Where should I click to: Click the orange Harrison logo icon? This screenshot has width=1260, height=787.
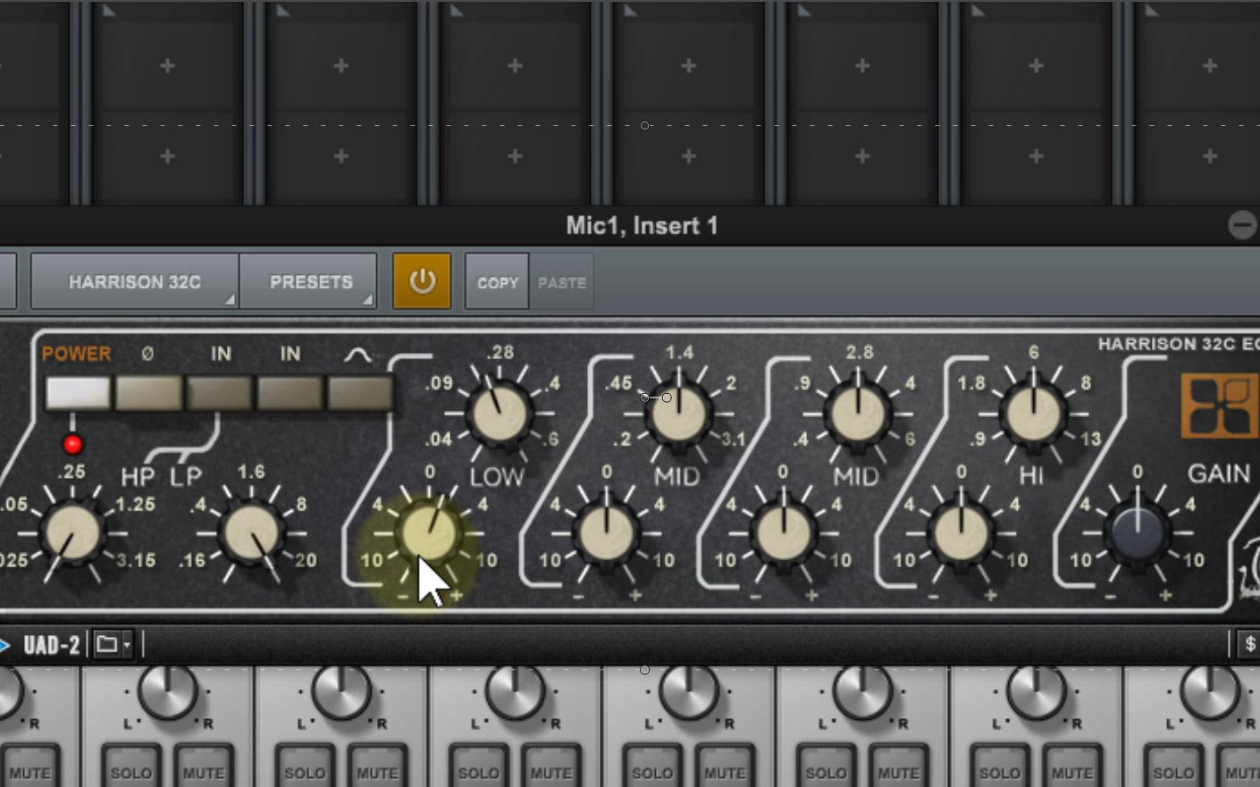pyautogui.click(x=1220, y=406)
